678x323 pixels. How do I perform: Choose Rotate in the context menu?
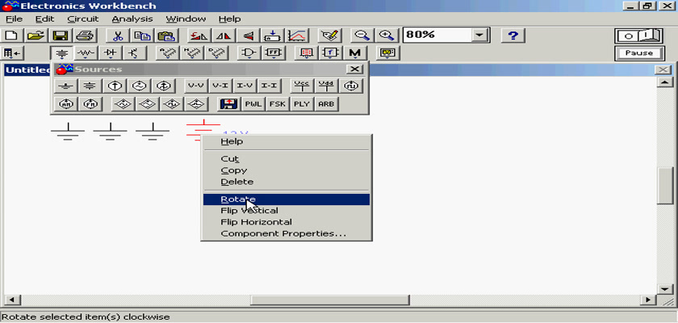pyautogui.click(x=287, y=199)
